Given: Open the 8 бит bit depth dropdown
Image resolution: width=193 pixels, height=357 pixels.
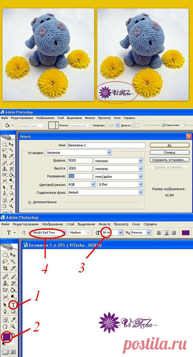Looking at the screenshot, I should [141, 184].
